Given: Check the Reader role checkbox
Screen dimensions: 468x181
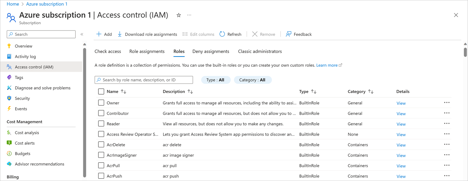Looking at the screenshot, I should point(101,124).
